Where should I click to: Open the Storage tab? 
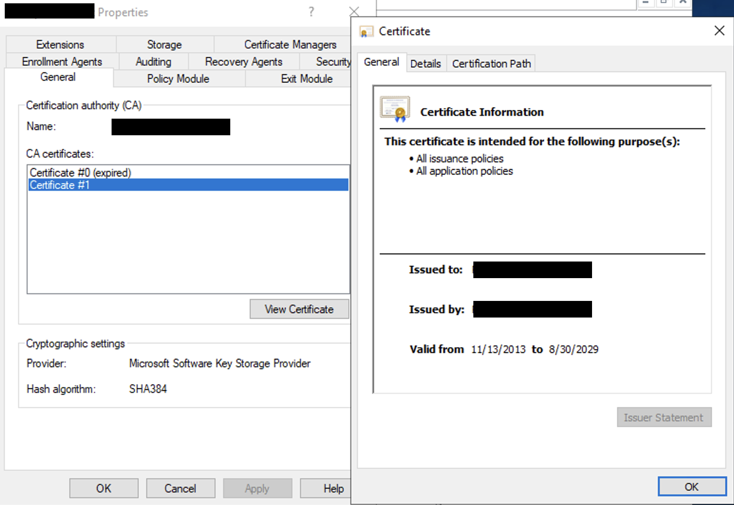click(x=164, y=44)
